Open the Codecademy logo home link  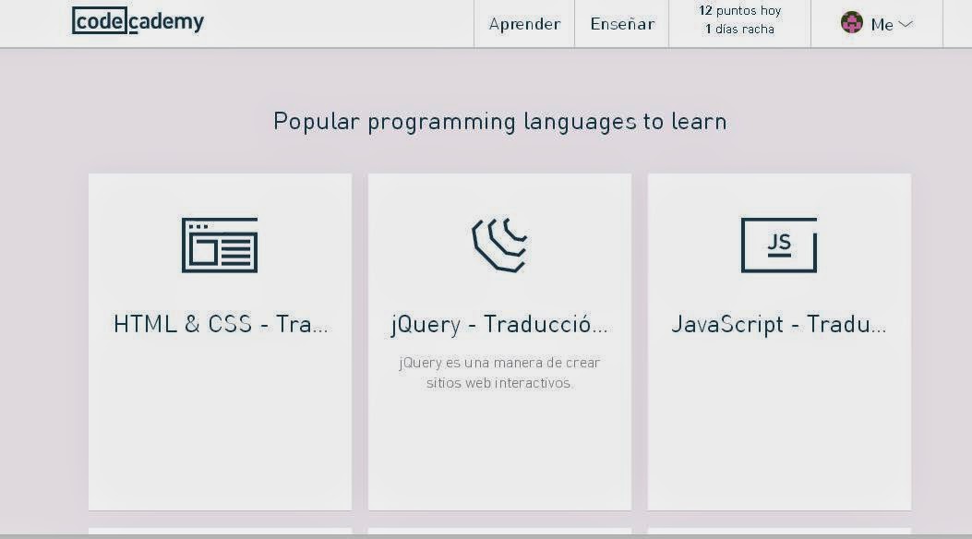pyautogui.click(x=138, y=21)
